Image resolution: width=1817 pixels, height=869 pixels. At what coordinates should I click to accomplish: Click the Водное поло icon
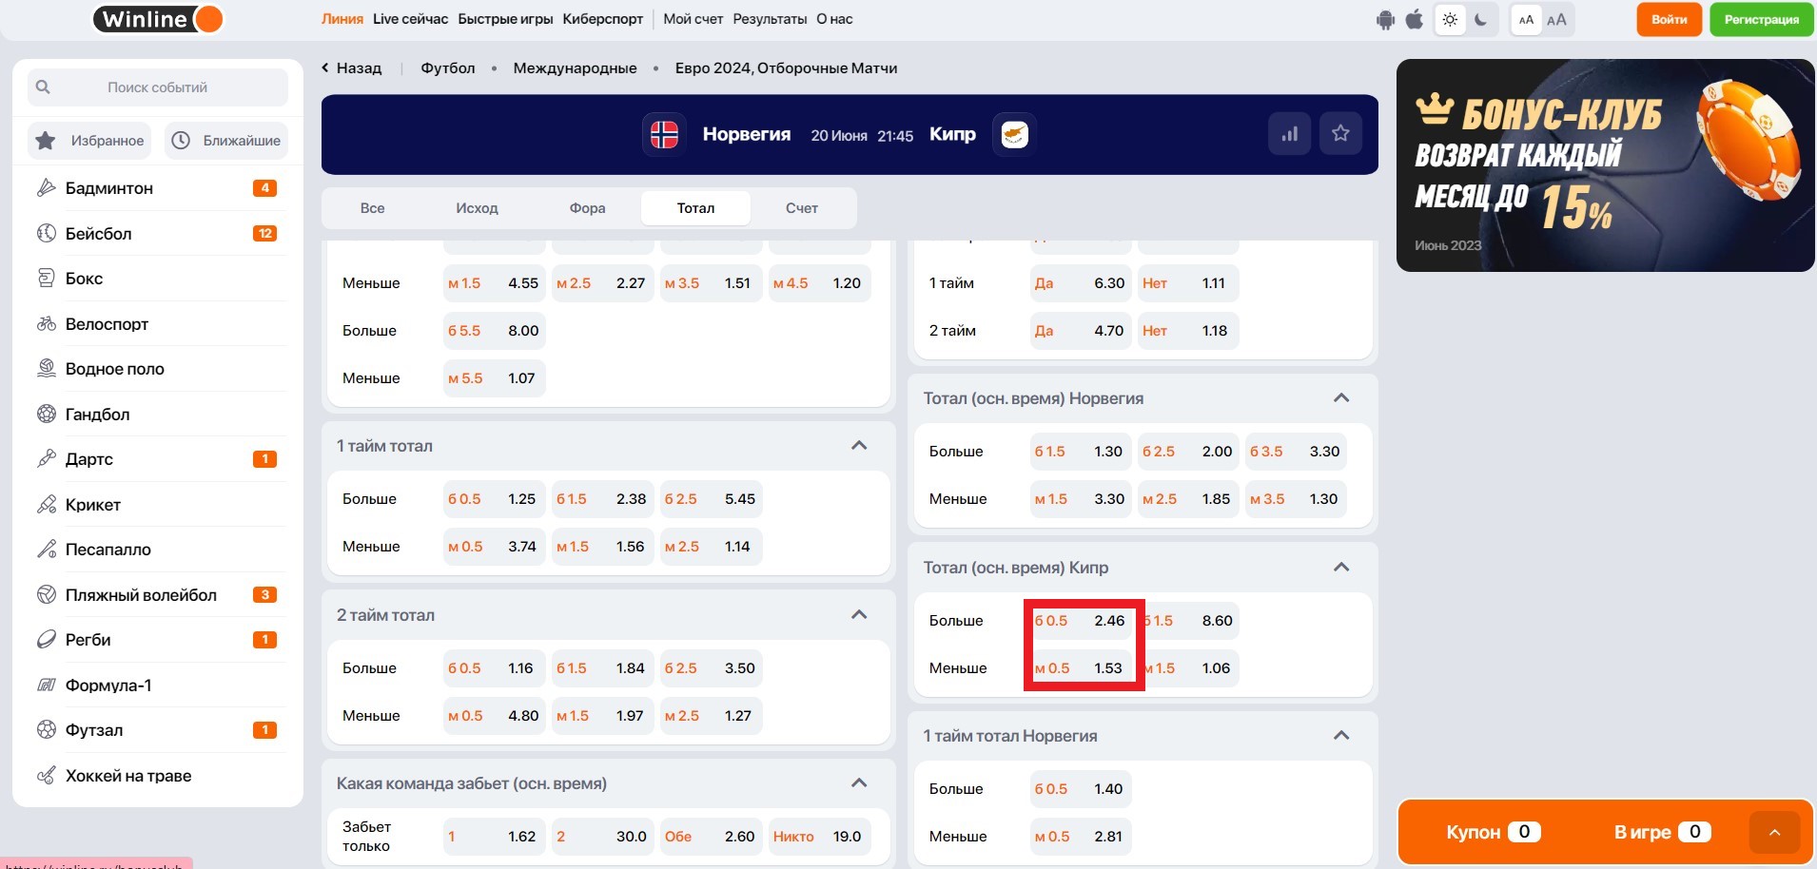pos(46,369)
